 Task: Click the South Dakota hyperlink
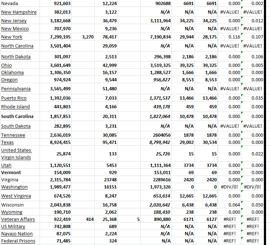coord(16,126)
